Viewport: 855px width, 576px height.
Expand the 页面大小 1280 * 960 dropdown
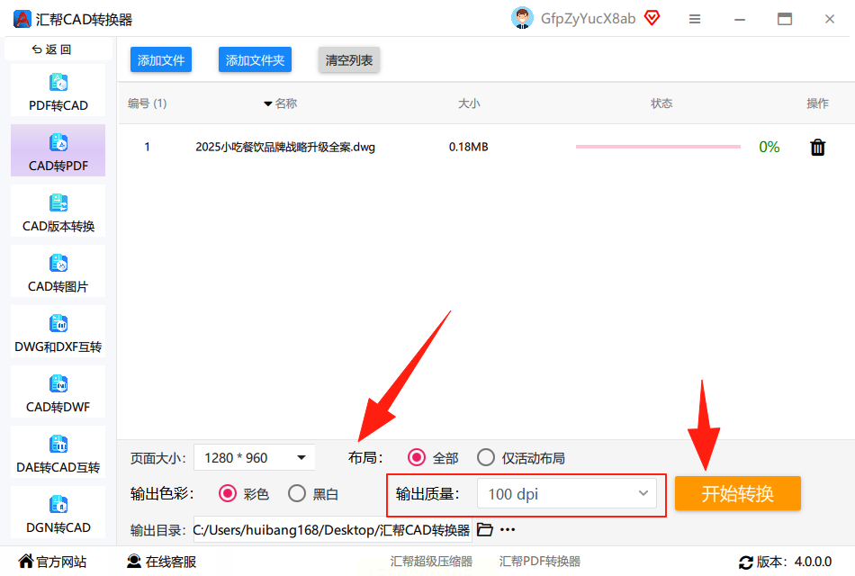255,457
